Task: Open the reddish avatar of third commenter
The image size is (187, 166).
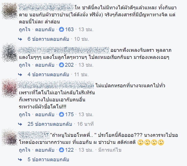Action: click(x=10, y=88)
